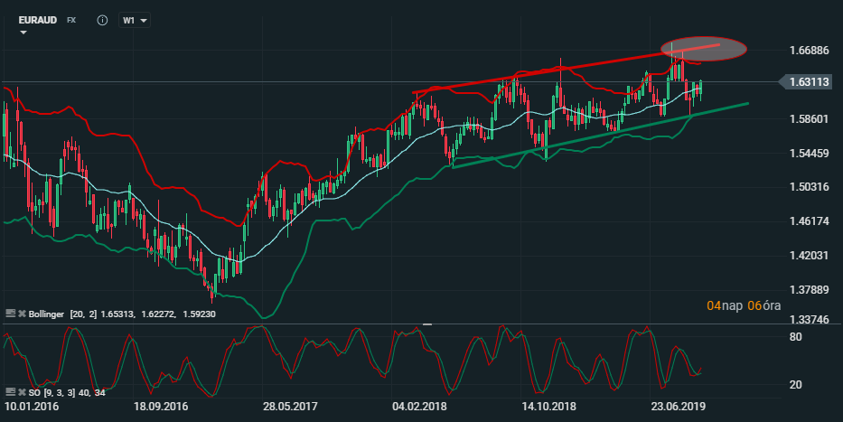Remove the SO indicator with X icon
The width and height of the screenshot is (843, 422).
pyautogui.click(x=22, y=392)
